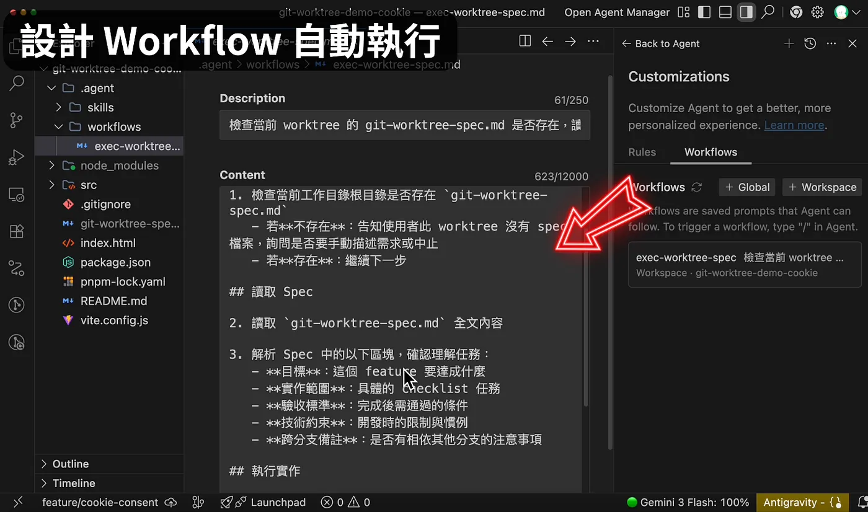Open settings gear in title bar
This screenshot has height=512, width=868.
click(818, 12)
